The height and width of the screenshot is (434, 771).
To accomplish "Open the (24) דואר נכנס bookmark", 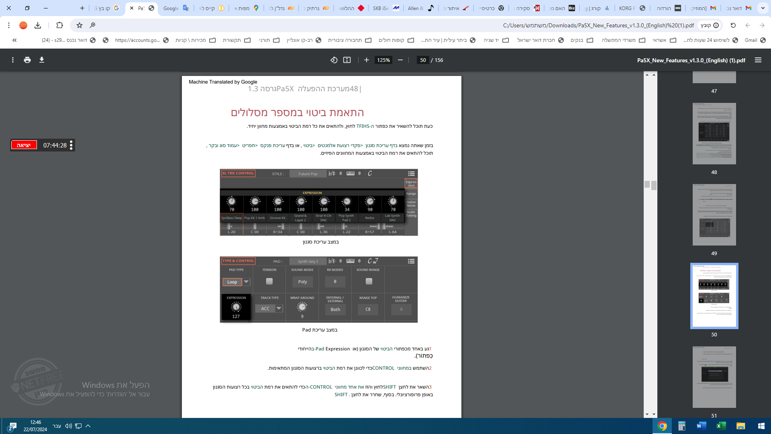I will coord(69,40).
